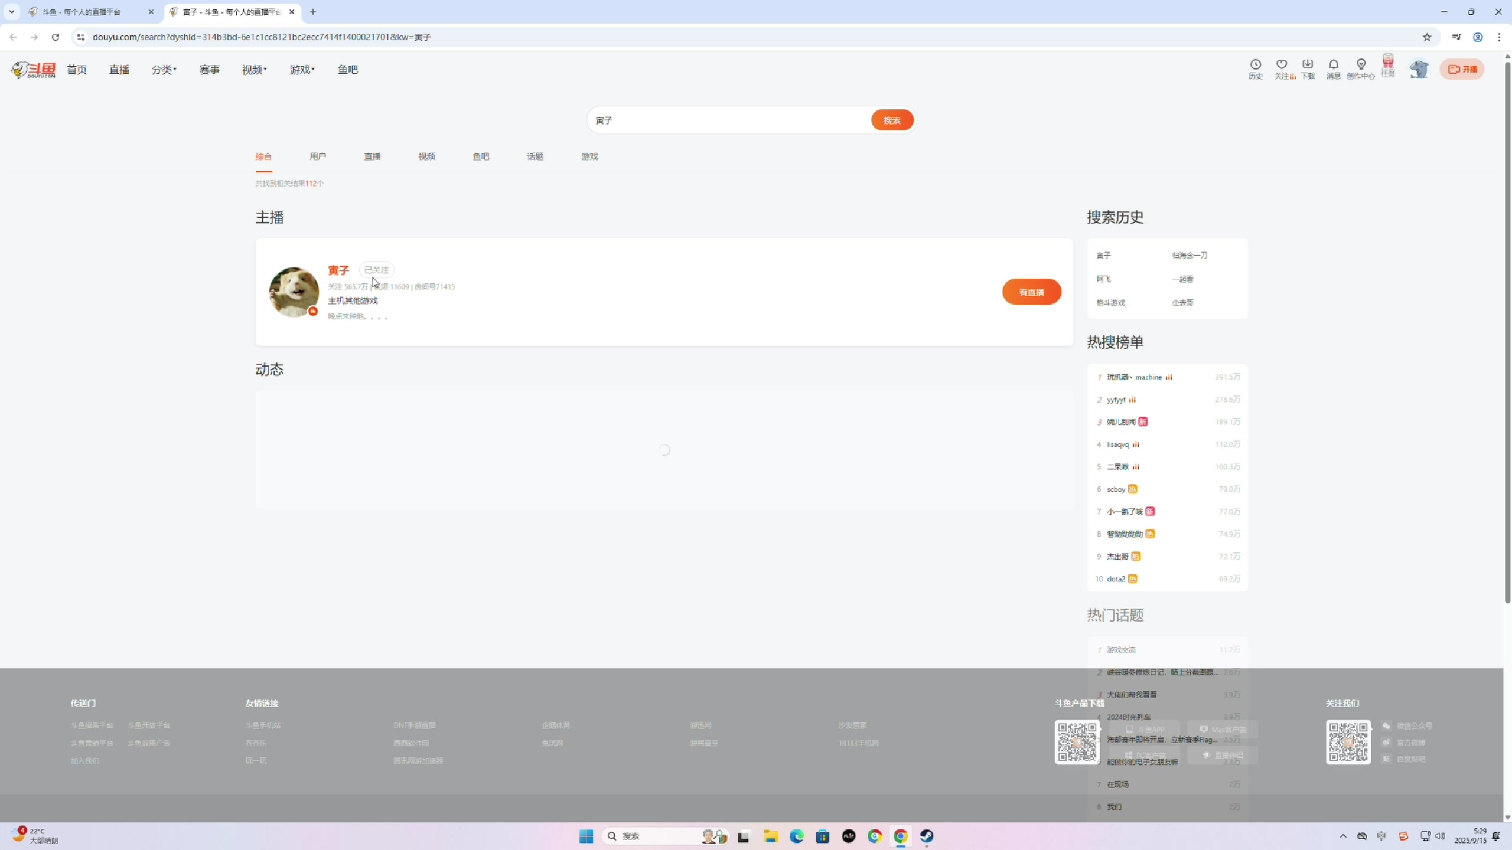Toggle the 已关注 follow button for 寅子

[x=376, y=270]
